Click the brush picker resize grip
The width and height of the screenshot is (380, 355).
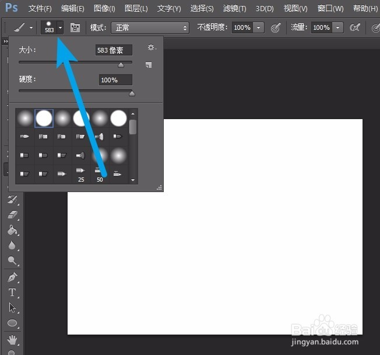(159, 187)
